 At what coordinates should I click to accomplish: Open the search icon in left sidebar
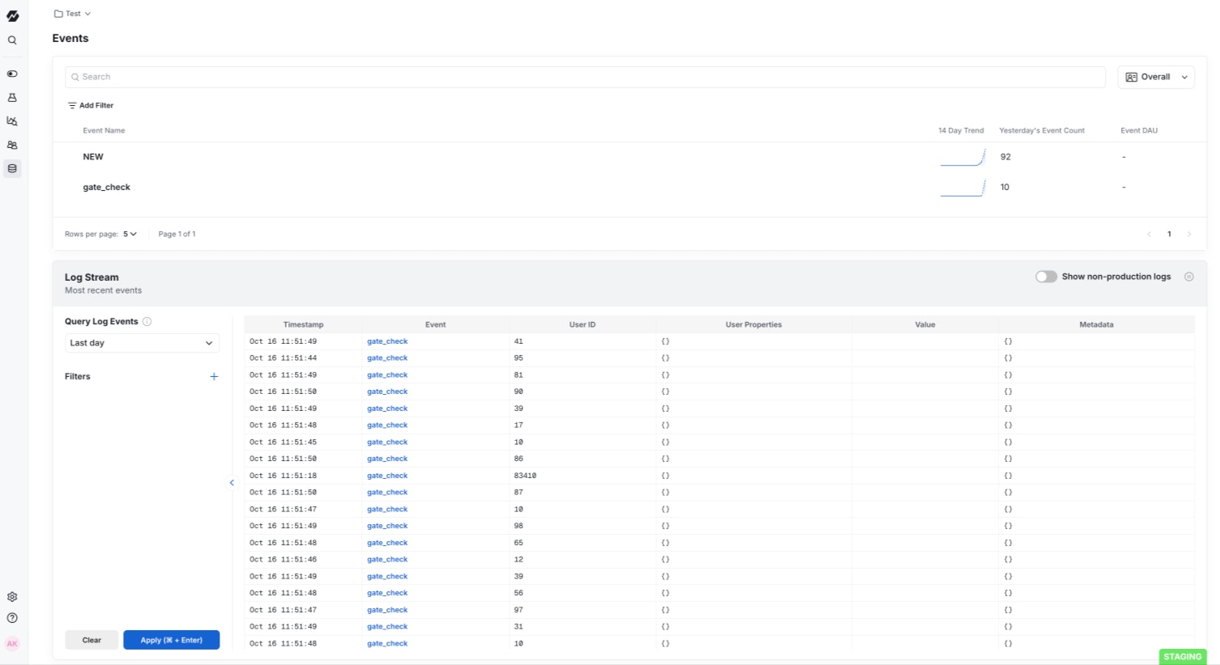(12, 40)
